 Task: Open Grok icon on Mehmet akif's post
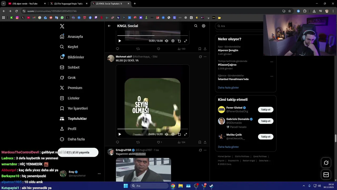coord(200,57)
